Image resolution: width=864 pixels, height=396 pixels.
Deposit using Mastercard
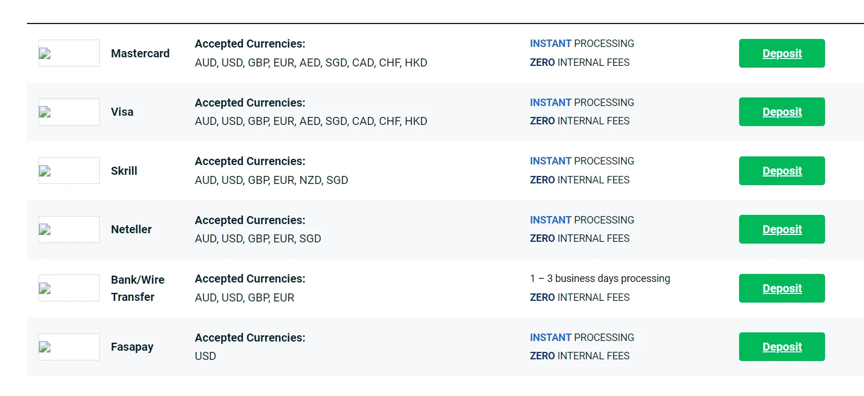[781, 53]
